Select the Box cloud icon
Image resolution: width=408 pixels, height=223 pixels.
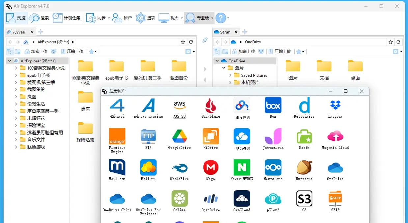point(273,105)
